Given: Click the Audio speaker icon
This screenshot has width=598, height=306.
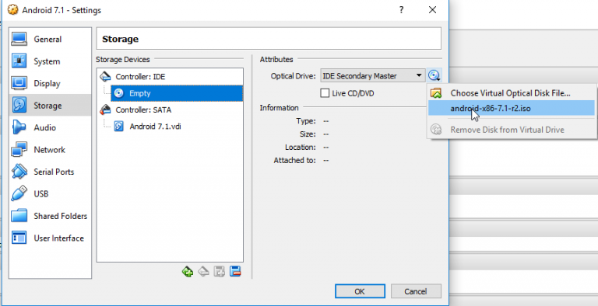Looking at the screenshot, I should 19,127.
